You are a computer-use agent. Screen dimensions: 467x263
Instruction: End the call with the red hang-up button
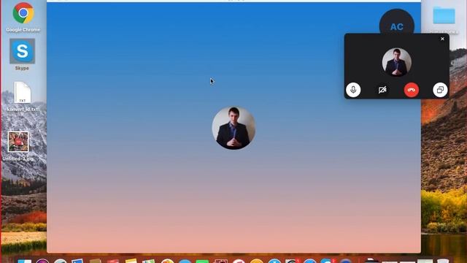tap(412, 90)
